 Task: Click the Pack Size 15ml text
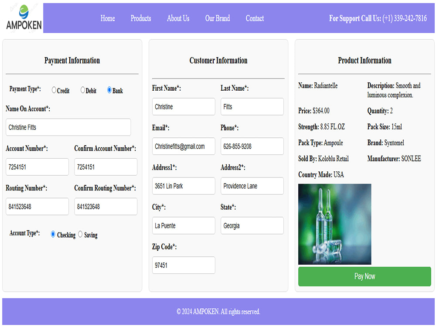coord(385,127)
